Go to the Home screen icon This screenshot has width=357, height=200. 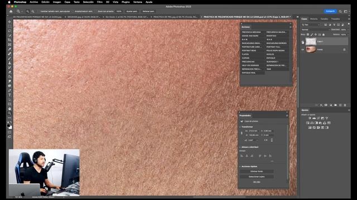(11, 11)
